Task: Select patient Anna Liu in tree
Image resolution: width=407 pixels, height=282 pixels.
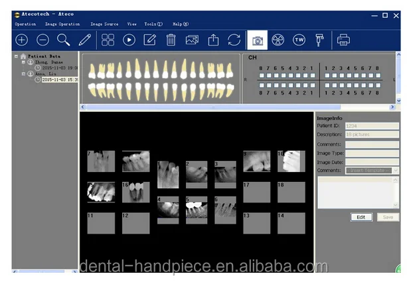Action: (x=45, y=73)
